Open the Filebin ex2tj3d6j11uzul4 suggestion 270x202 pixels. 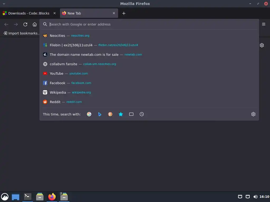tap(149, 45)
